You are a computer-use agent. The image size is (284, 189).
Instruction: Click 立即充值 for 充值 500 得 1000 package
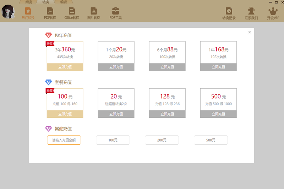pyautogui.click(x=218, y=114)
